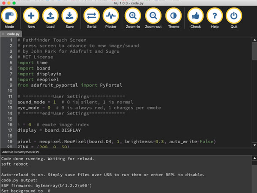Click the Adafruit CircuitPython REPL panel title

[24, 152]
